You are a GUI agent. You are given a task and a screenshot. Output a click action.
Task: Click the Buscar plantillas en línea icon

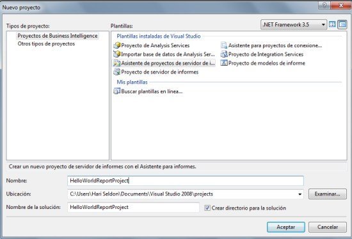[x=116, y=91]
